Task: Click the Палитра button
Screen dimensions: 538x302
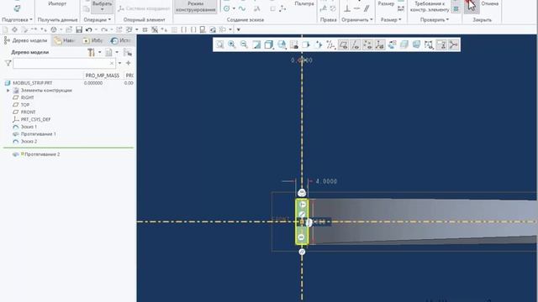Action: click(304, 3)
